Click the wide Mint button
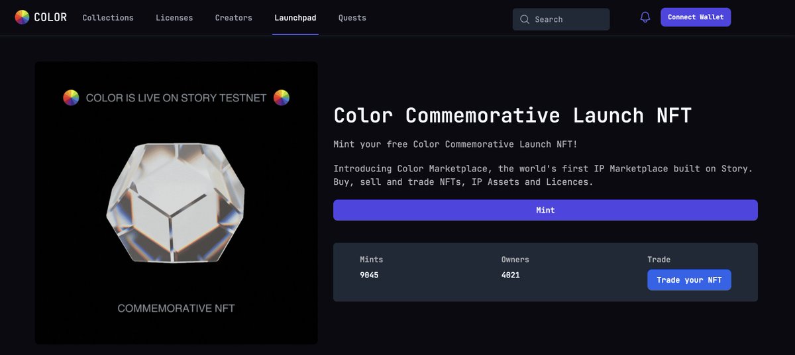The image size is (795, 355). coord(545,210)
